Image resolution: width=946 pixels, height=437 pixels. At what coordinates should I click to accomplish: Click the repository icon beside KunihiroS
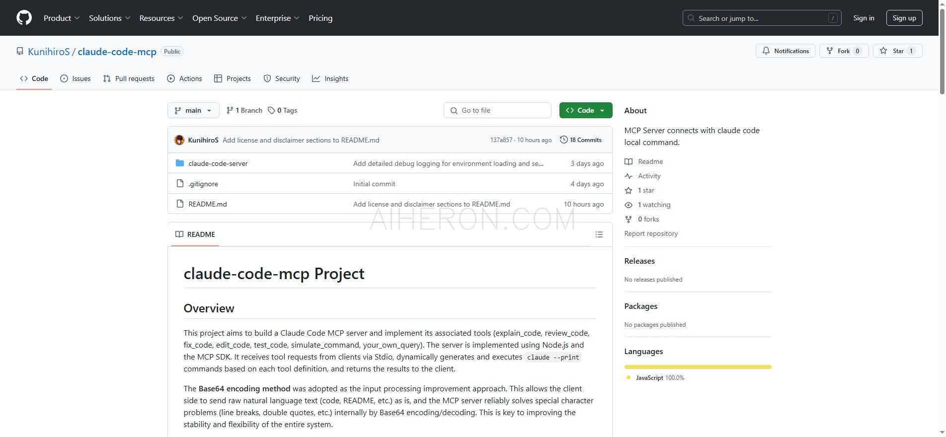click(x=20, y=51)
